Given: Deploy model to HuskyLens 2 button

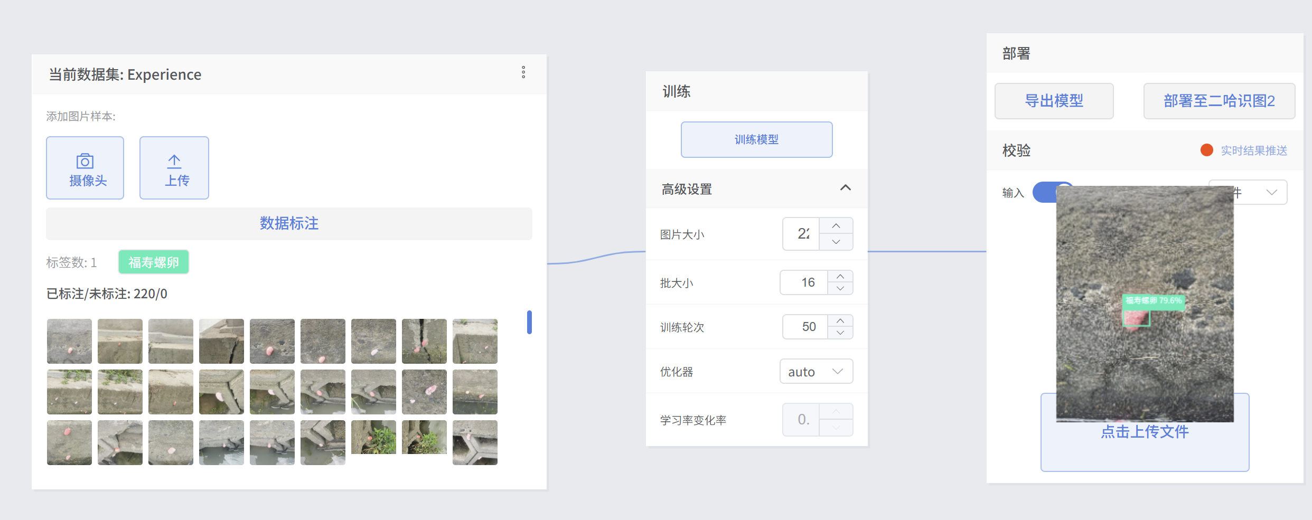Looking at the screenshot, I should pos(1219,101).
